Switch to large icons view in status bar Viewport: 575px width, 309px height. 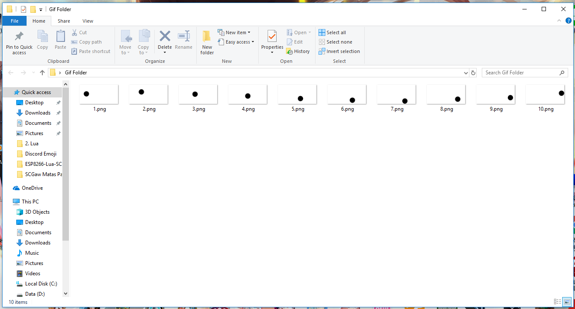point(567,302)
